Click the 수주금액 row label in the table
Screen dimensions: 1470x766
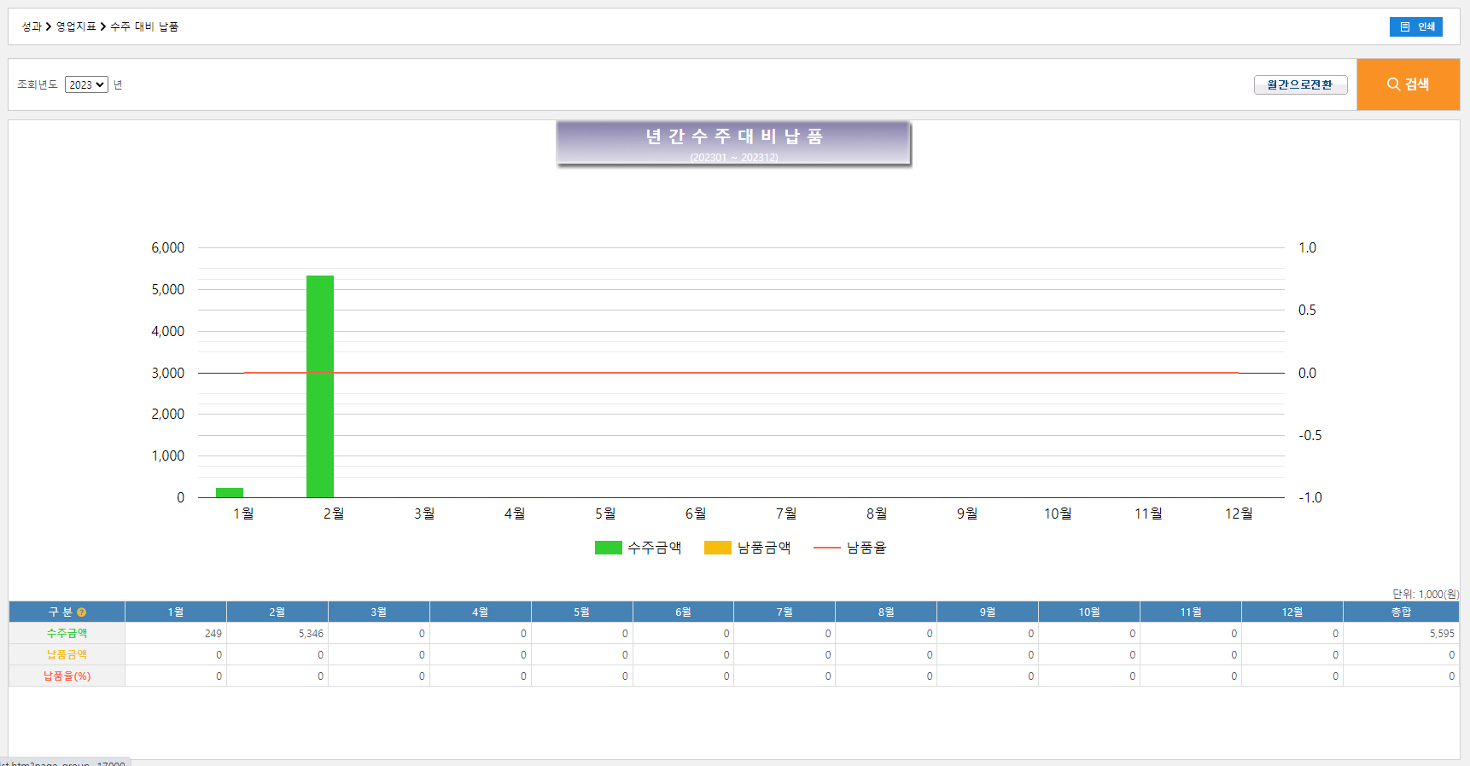67,634
